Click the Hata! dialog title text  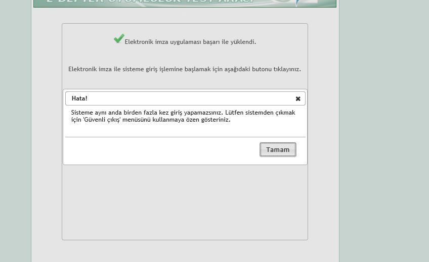[x=79, y=98]
